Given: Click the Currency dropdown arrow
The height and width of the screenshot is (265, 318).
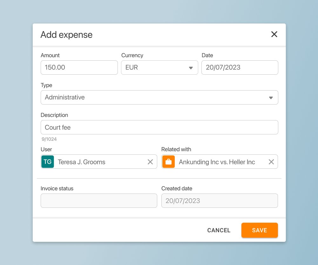Looking at the screenshot, I should click(191, 68).
